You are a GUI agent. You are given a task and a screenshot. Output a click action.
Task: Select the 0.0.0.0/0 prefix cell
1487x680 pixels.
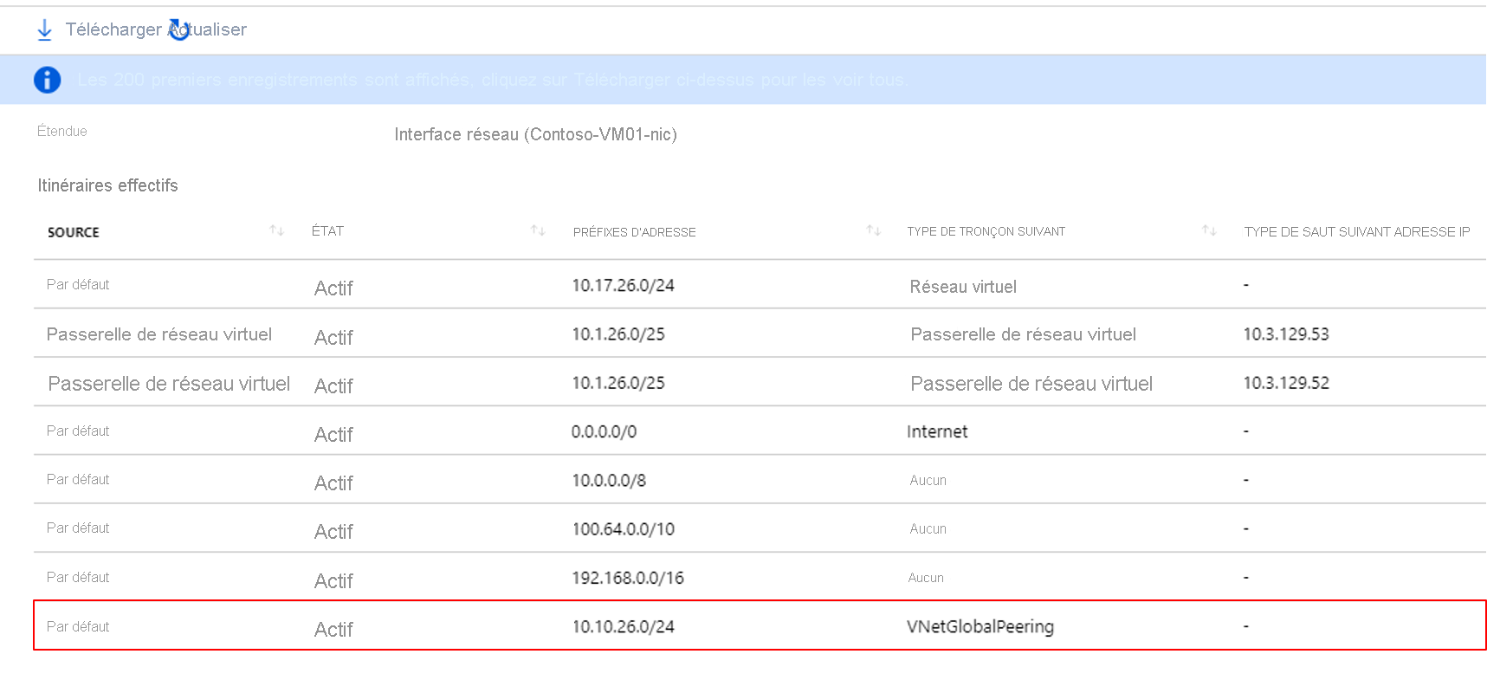pos(604,431)
